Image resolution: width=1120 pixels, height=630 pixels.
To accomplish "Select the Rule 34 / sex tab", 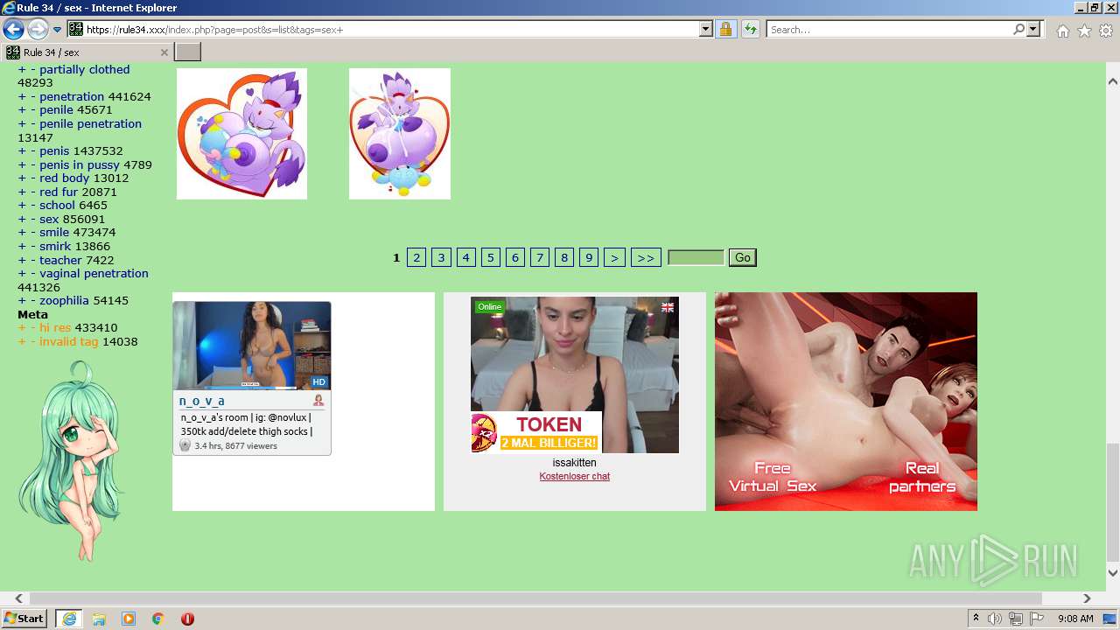I will [x=87, y=52].
